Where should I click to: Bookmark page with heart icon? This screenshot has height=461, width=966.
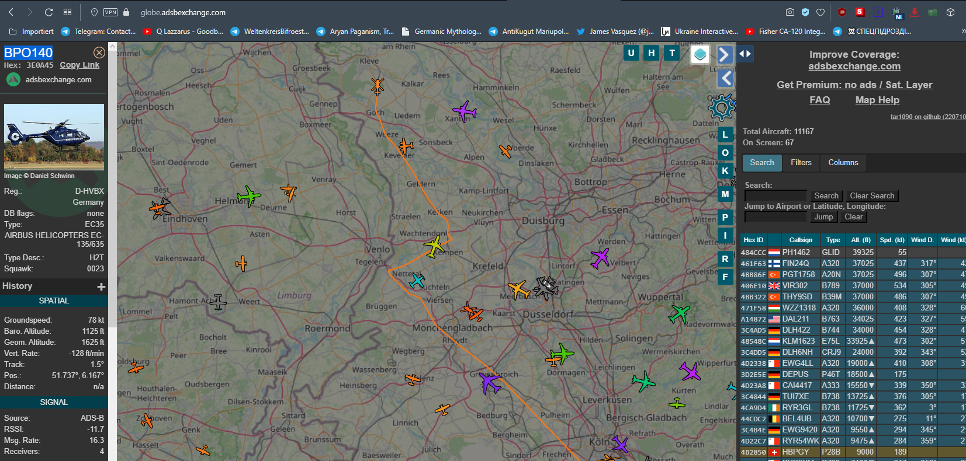click(x=820, y=12)
